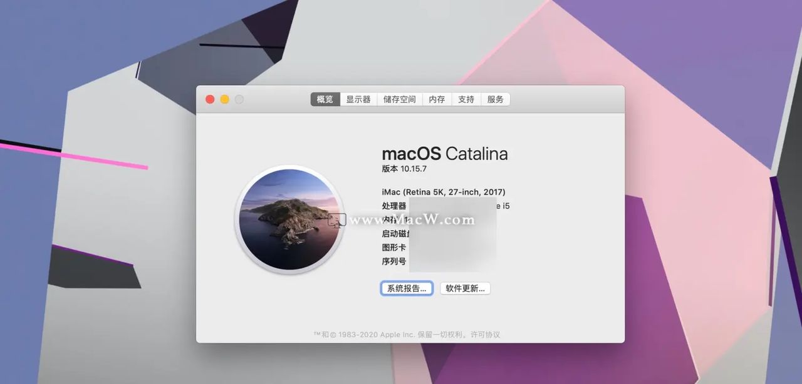
Task: Go to the 支持 tab
Action: [x=466, y=99]
